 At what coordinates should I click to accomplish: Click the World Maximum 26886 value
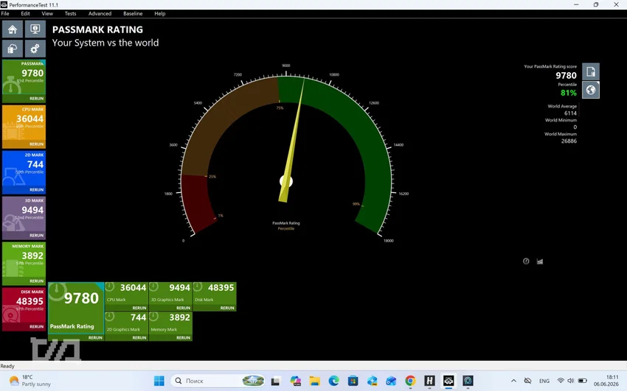coord(569,141)
